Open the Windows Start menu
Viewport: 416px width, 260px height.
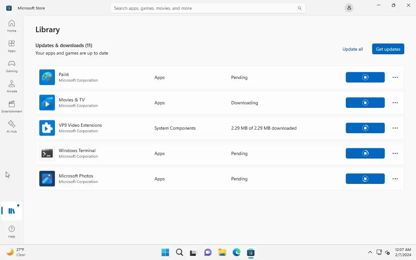click(165, 252)
